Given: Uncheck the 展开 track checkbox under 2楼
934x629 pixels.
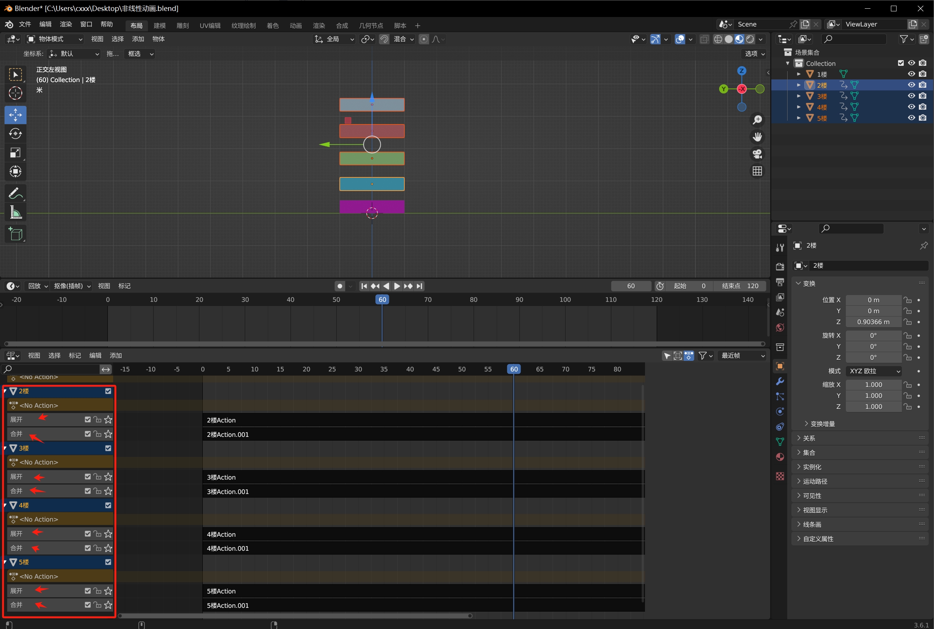Looking at the screenshot, I should 87,419.
